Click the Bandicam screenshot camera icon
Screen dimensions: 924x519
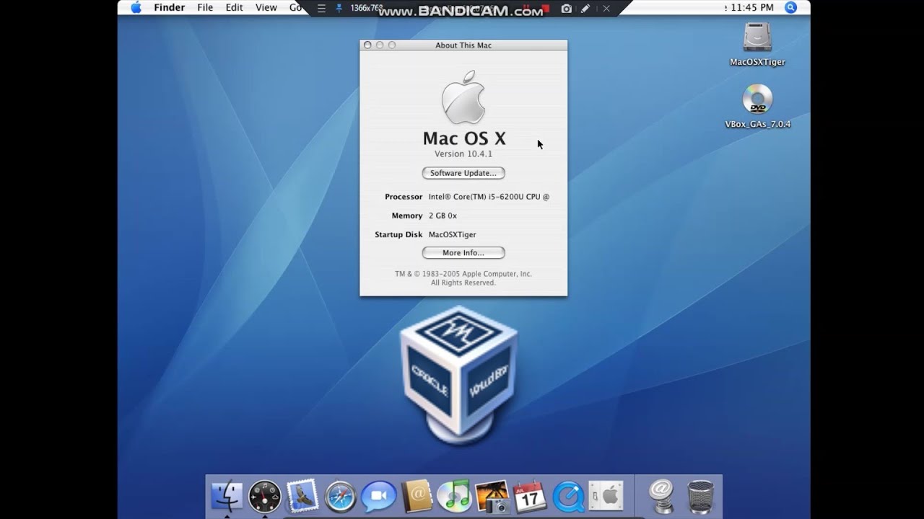[567, 9]
